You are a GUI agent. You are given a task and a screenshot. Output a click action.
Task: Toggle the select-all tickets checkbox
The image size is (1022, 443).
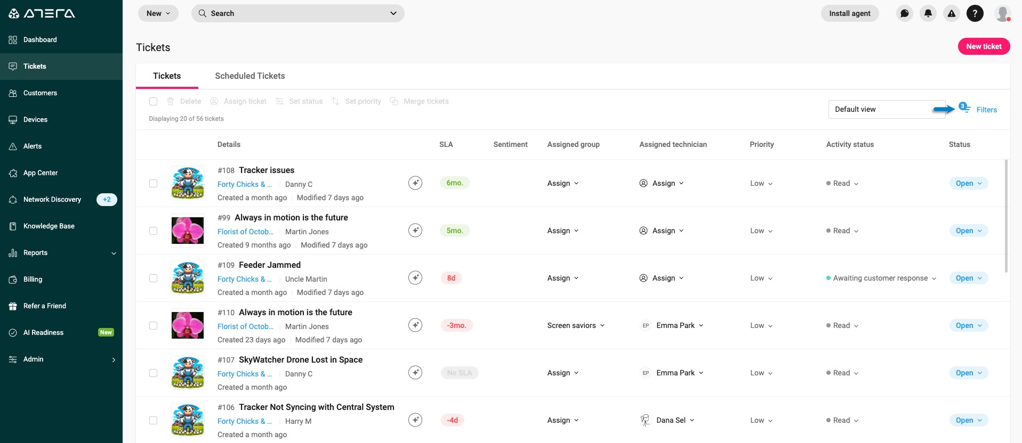click(154, 101)
